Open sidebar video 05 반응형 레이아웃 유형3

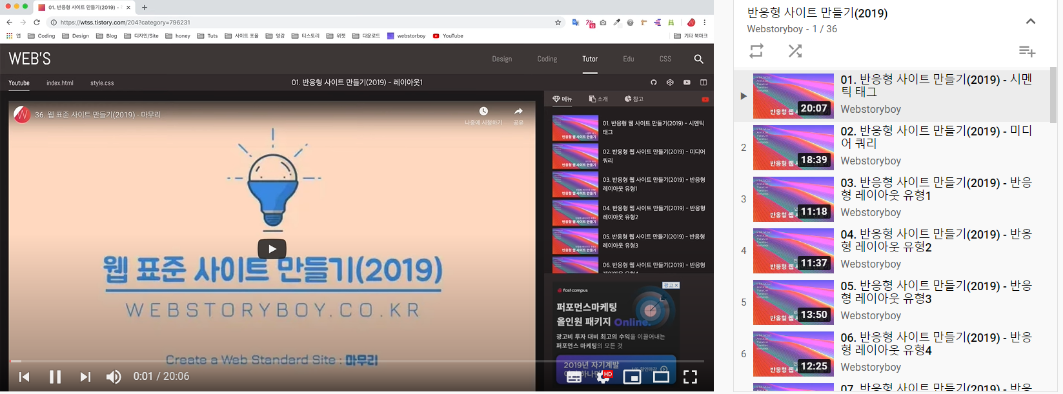coord(629,241)
